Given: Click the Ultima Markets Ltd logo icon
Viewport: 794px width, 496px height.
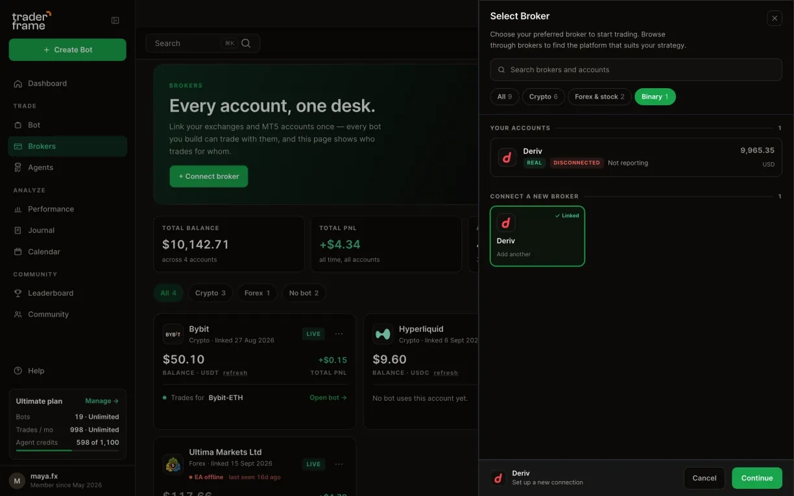Looking at the screenshot, I should (173, 464).
